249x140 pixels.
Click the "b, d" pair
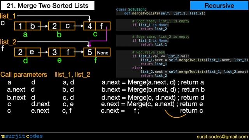pyautogui.click(x=68, y=90)
